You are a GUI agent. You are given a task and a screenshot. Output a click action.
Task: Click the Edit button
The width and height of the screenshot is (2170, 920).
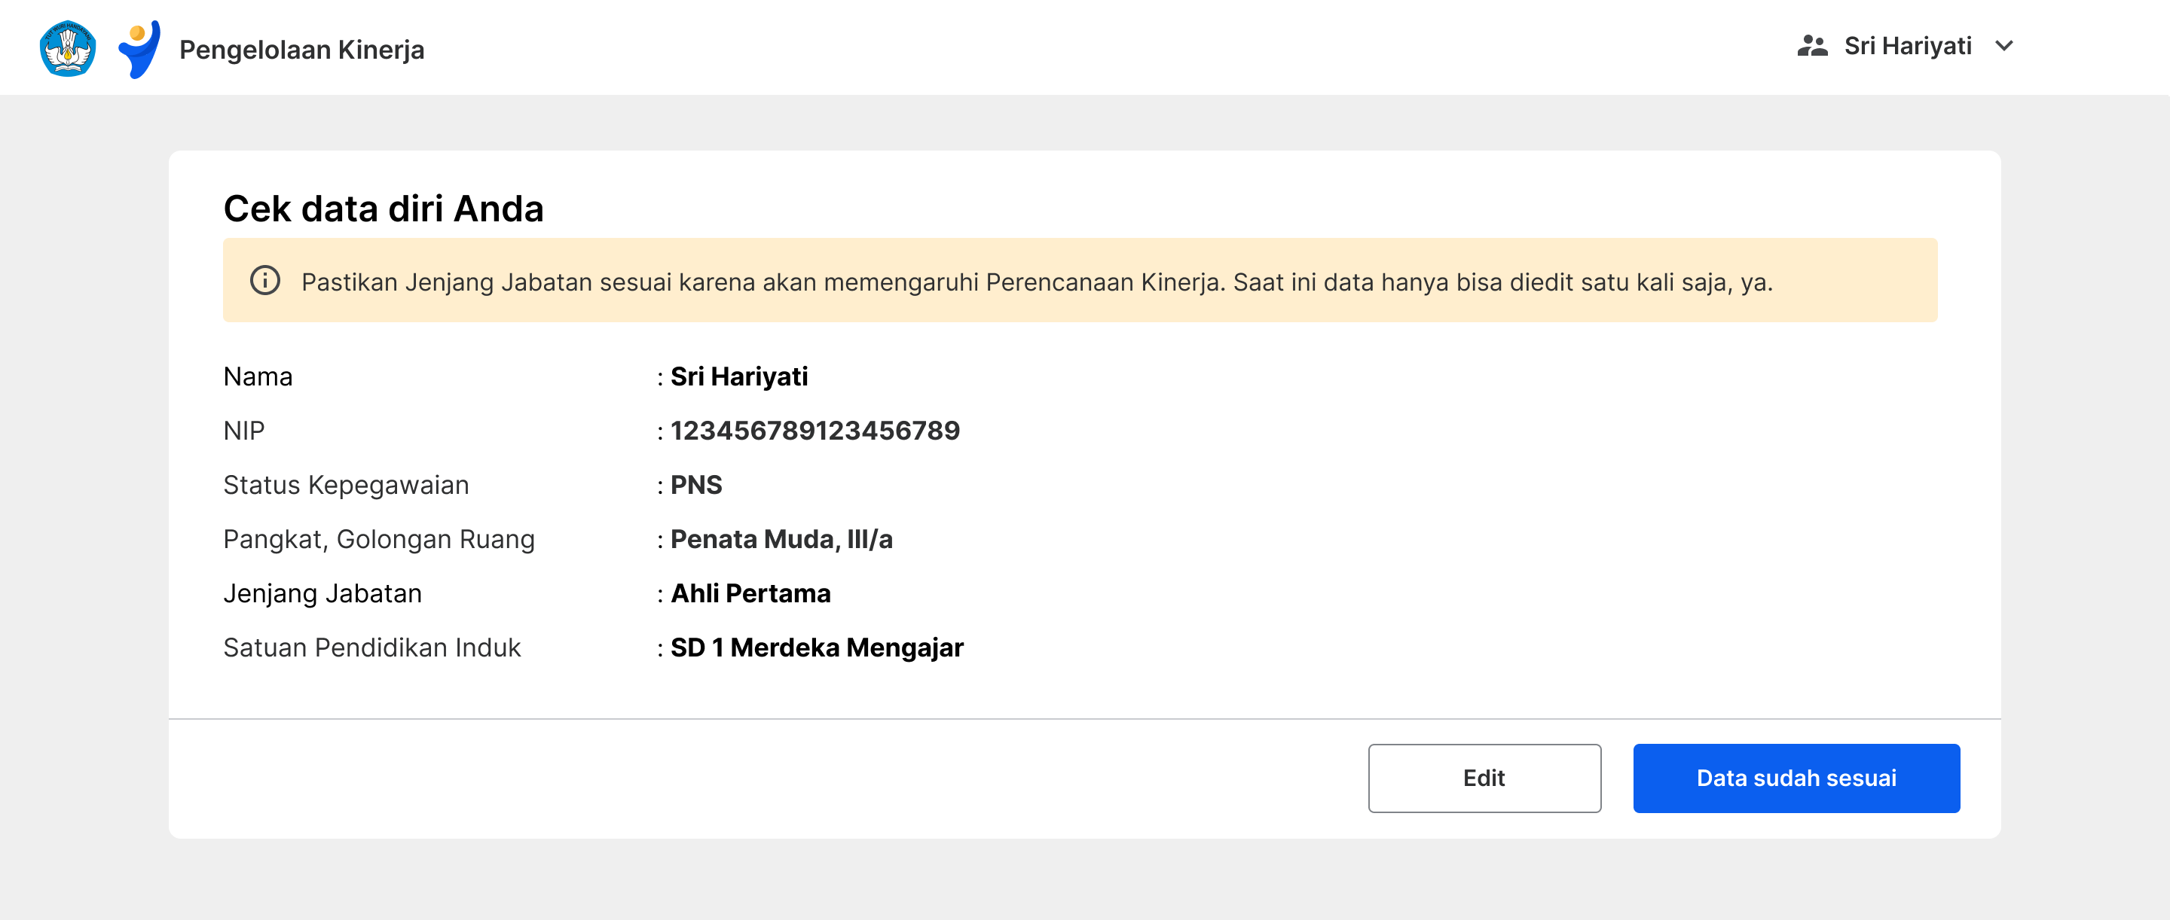tap(1484, 777)
